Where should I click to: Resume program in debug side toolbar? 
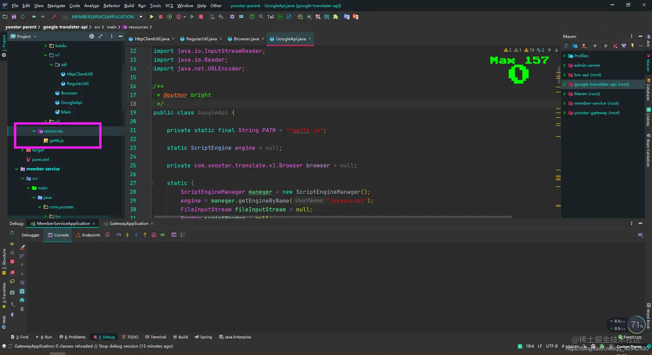(12, 244)
